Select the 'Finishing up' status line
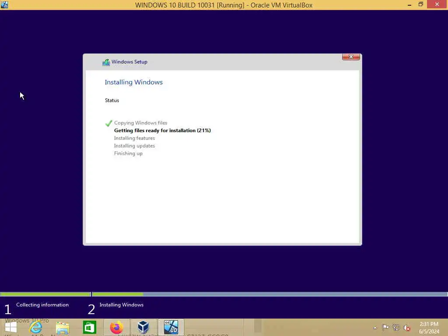 128,154
